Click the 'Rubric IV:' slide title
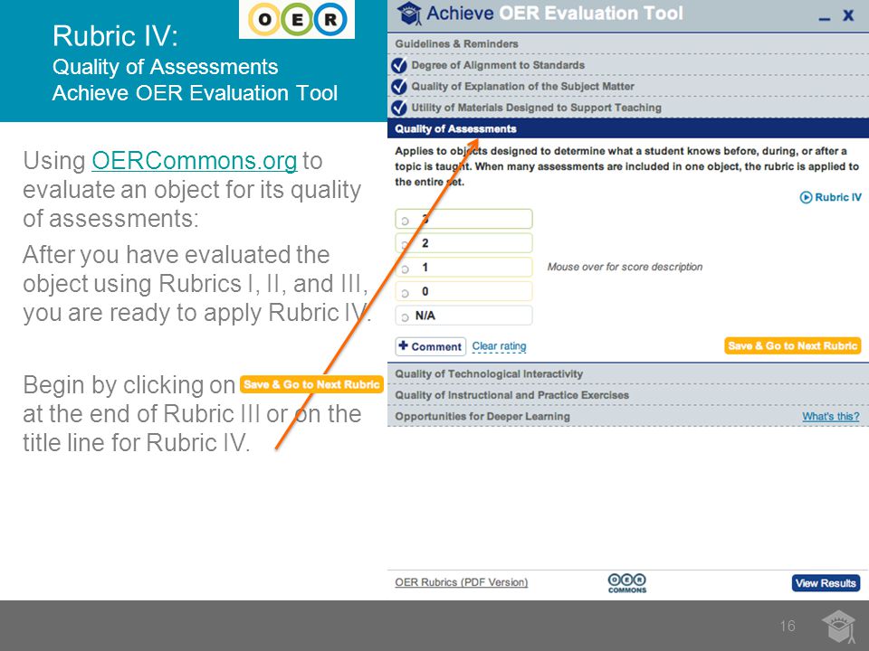Viewport: 869px width, 651px height. point(115,36)
